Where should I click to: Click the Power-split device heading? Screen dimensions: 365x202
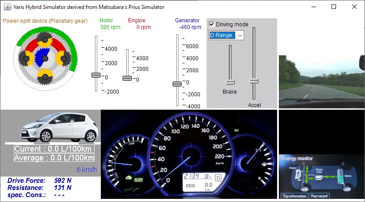click(45, 21)
